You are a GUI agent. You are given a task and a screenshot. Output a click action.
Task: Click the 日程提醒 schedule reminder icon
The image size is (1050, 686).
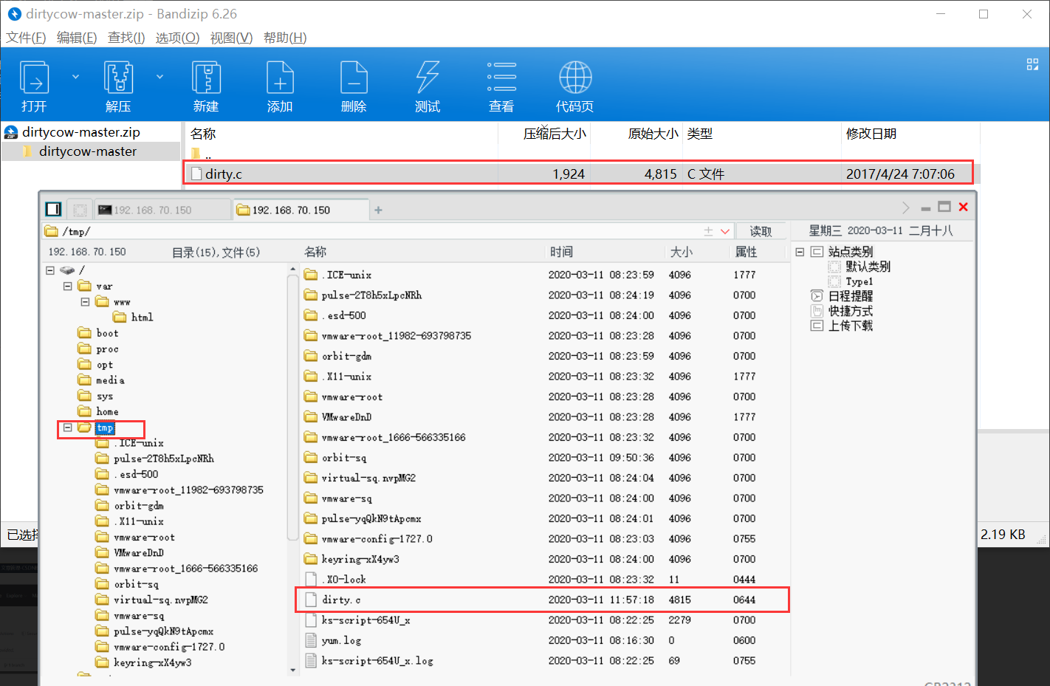tap(817, 296)
